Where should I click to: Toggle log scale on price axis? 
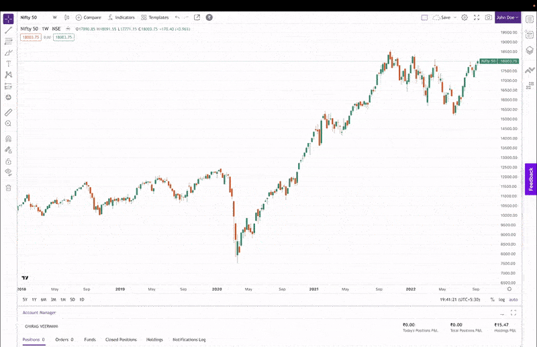click(x=501, y=299)
